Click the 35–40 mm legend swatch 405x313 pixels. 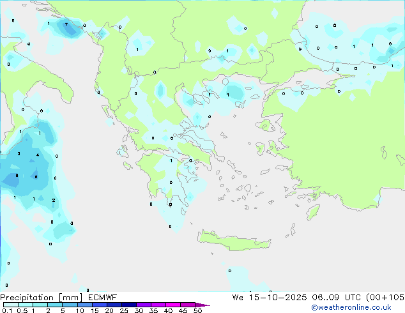tap(158, 305)
